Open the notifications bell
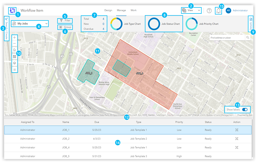Viewport: 258px width, 163px height. [x=219, y=11]
